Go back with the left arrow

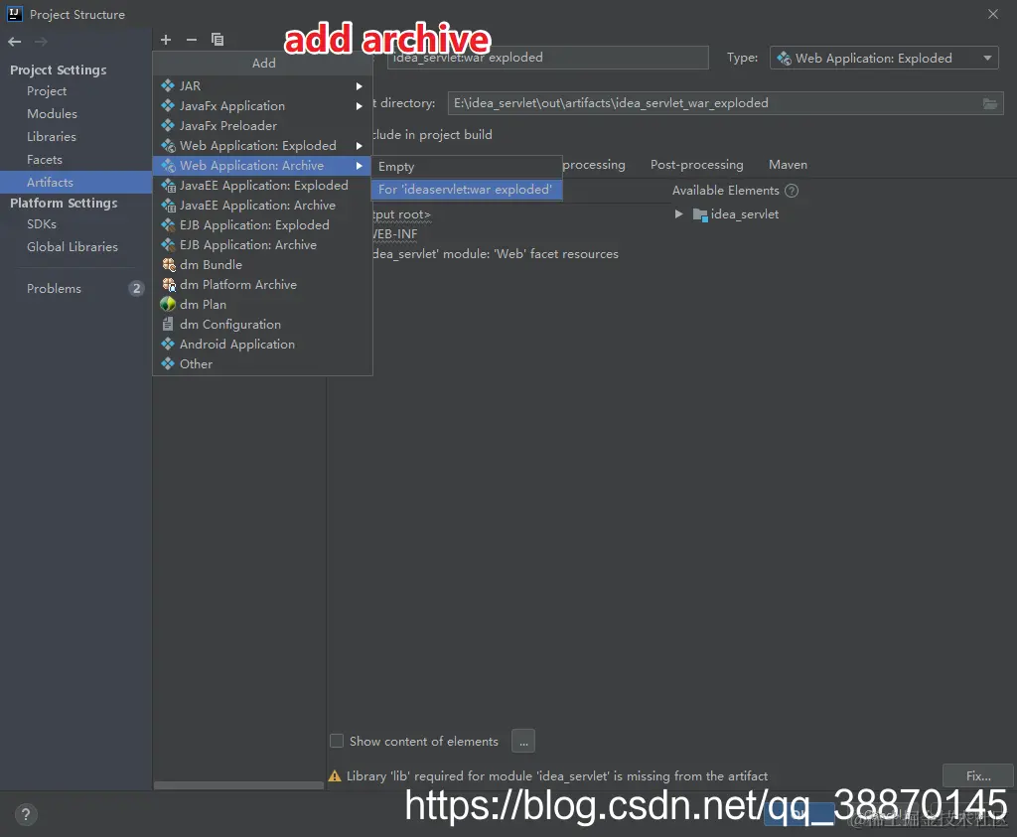[14, 42]
